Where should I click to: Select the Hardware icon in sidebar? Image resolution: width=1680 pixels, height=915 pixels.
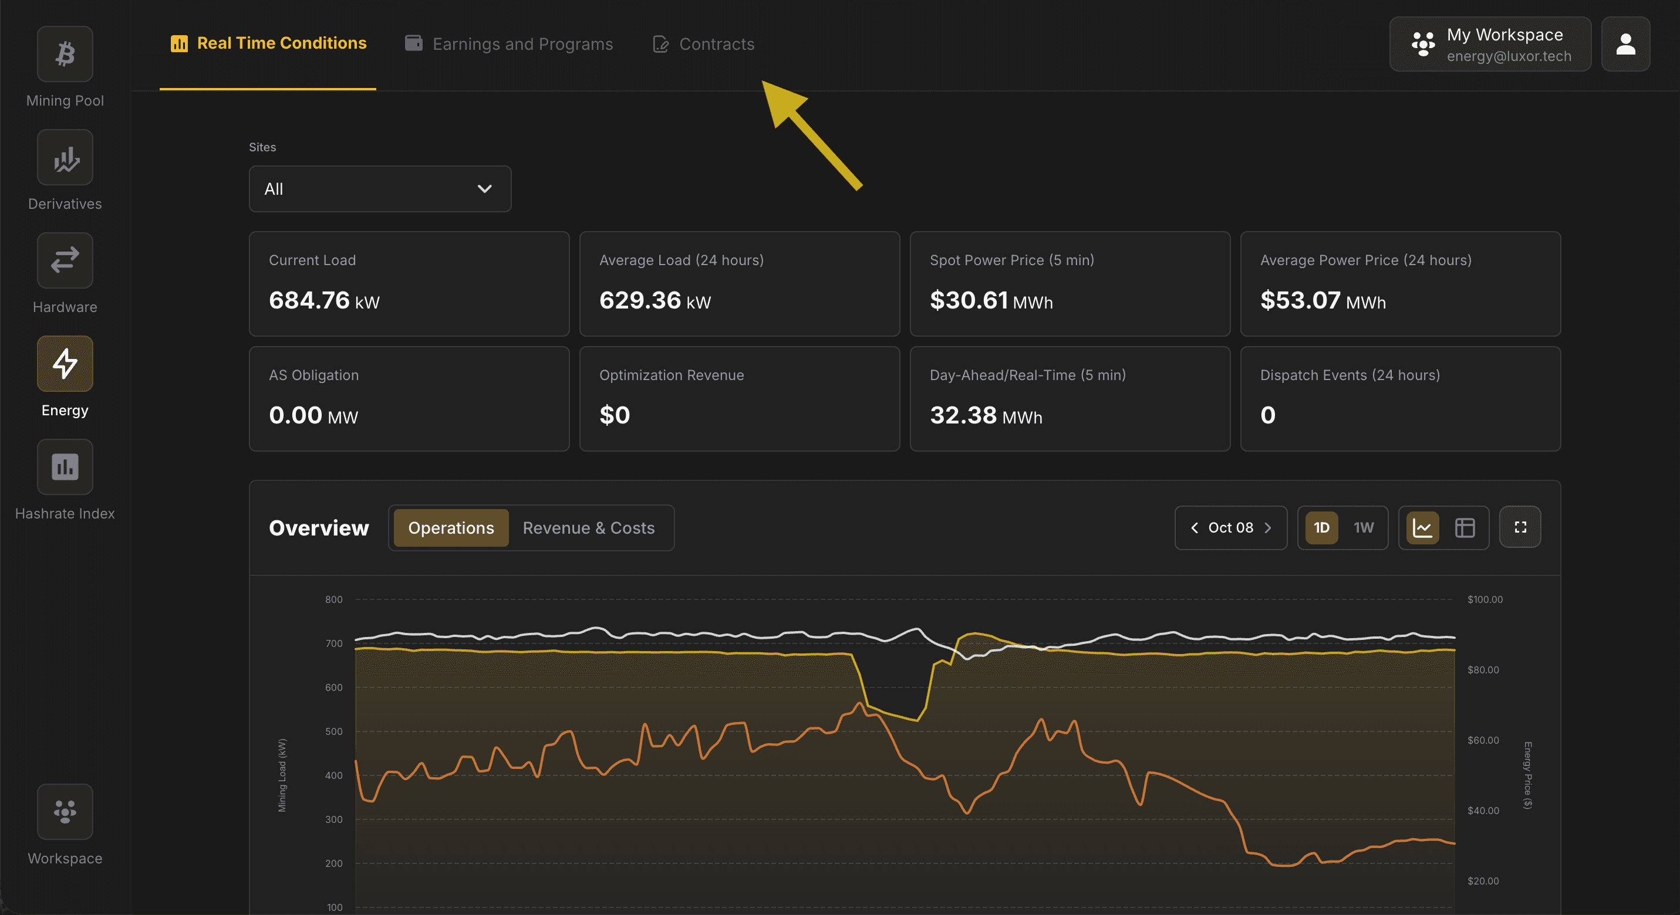click(x=65, y=260)
